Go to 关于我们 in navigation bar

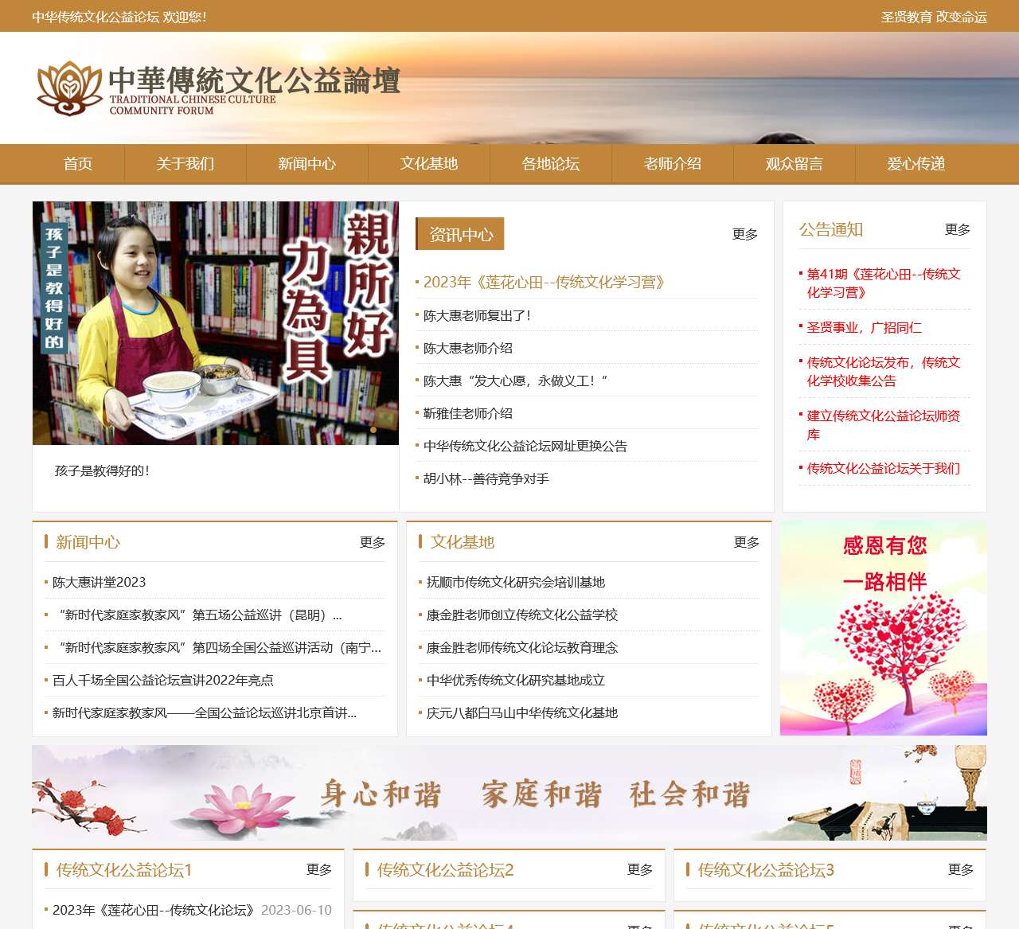click(185, 164)
